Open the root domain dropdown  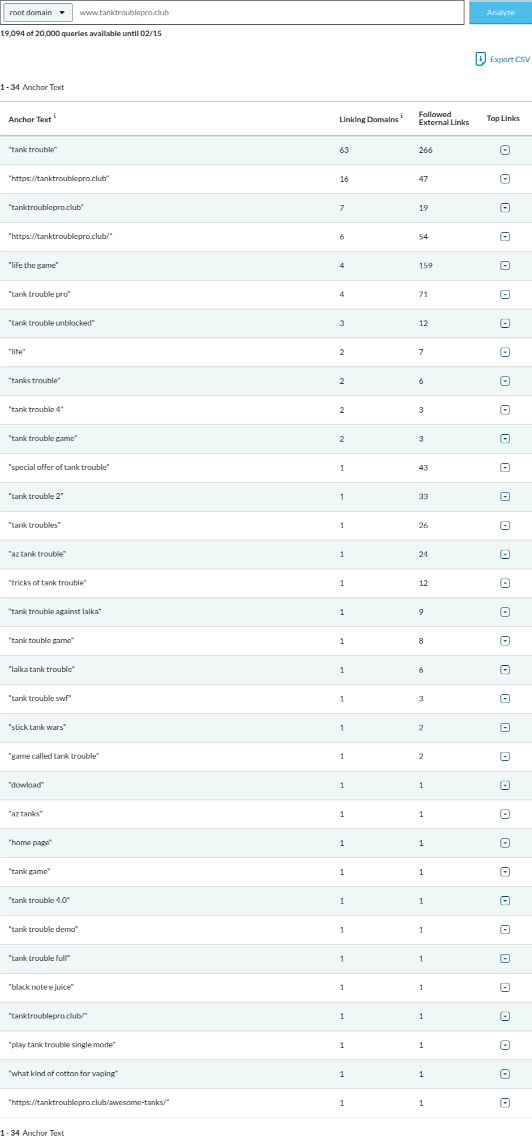(x=37, y=12)
